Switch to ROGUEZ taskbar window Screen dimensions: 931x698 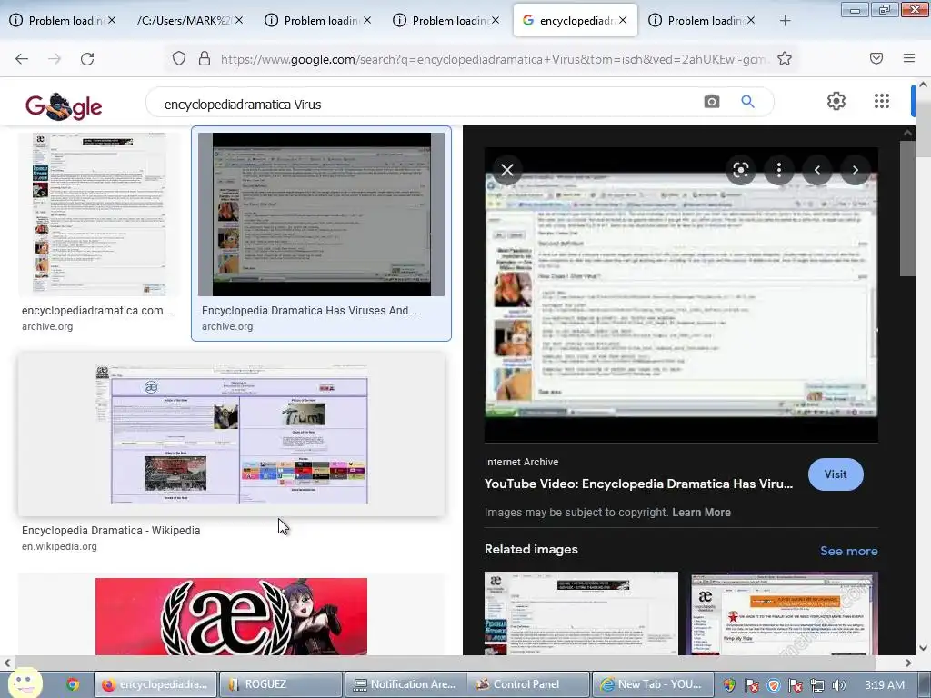(x=281, y=684)
